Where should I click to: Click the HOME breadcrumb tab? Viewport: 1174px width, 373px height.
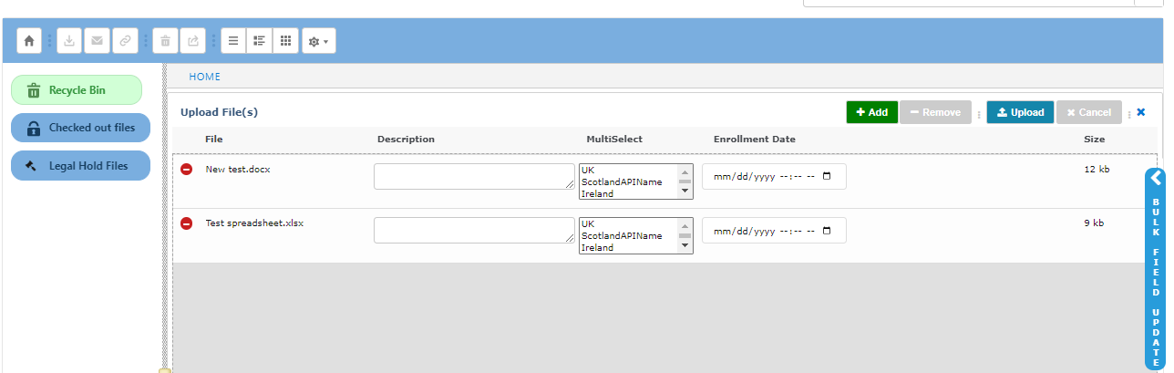(205, 77)
